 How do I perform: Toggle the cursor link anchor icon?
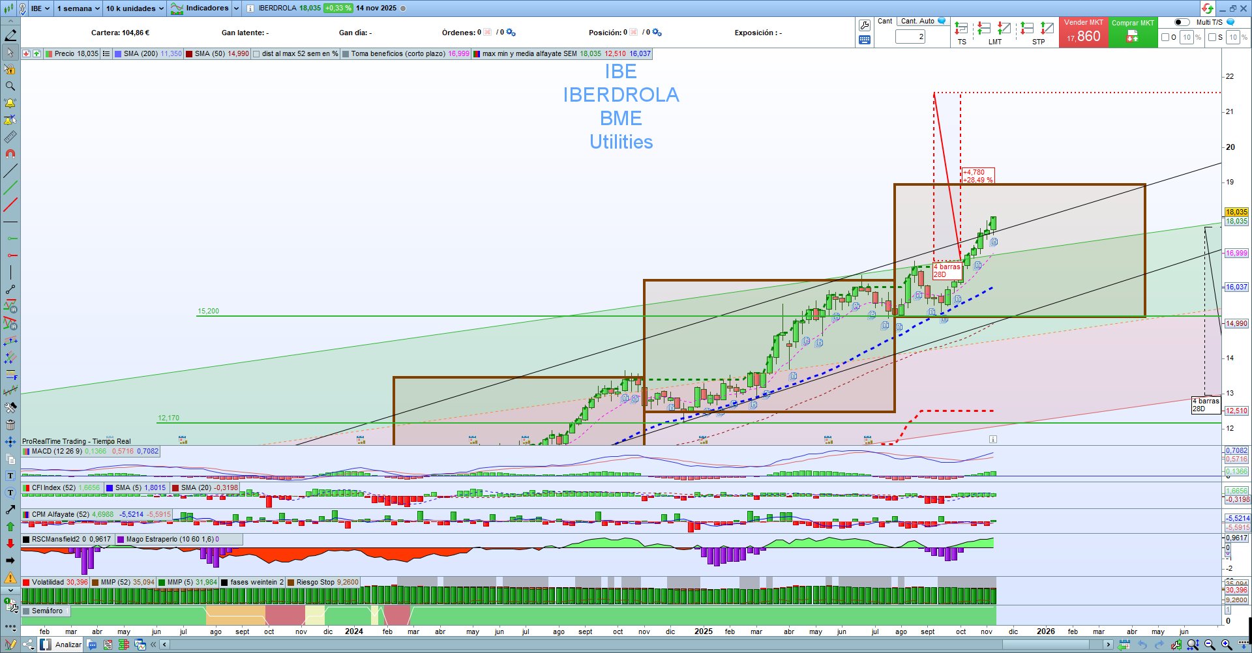22,8
